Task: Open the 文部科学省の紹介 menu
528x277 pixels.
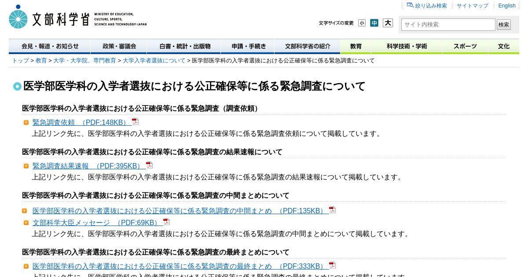Action: pos(307,46)
